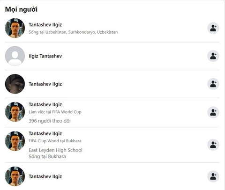Viewport: 225px width, 190px height.
Task: Open name above 'Làm việc tại FIFA World Cup'
Action: pos(45,104)
